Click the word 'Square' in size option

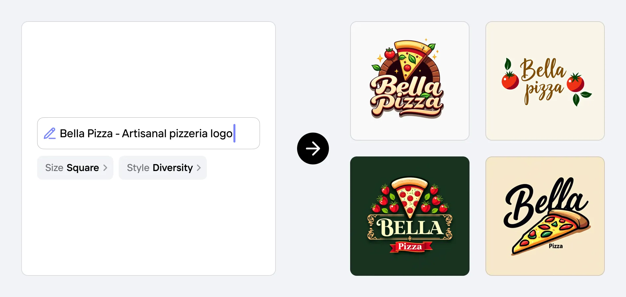[83, 168]
